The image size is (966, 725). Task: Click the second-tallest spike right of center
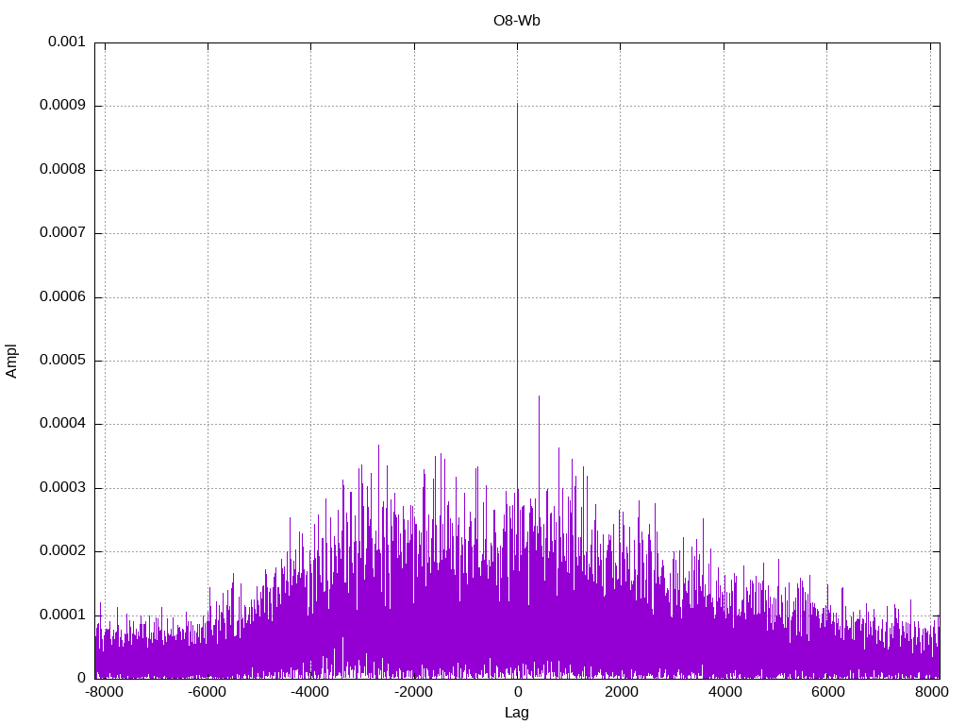539,396
